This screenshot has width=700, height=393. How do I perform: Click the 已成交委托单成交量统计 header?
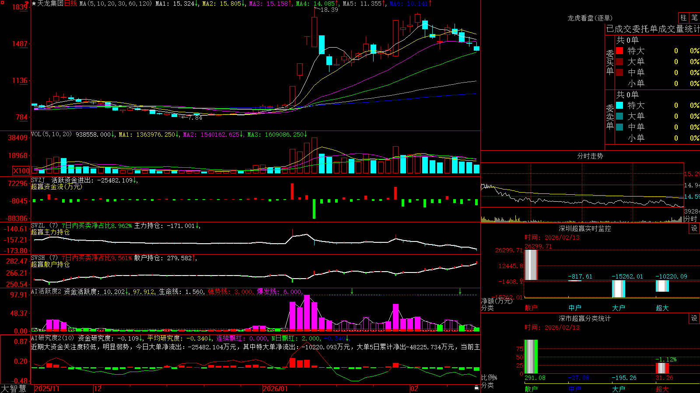tap(653, 29)
